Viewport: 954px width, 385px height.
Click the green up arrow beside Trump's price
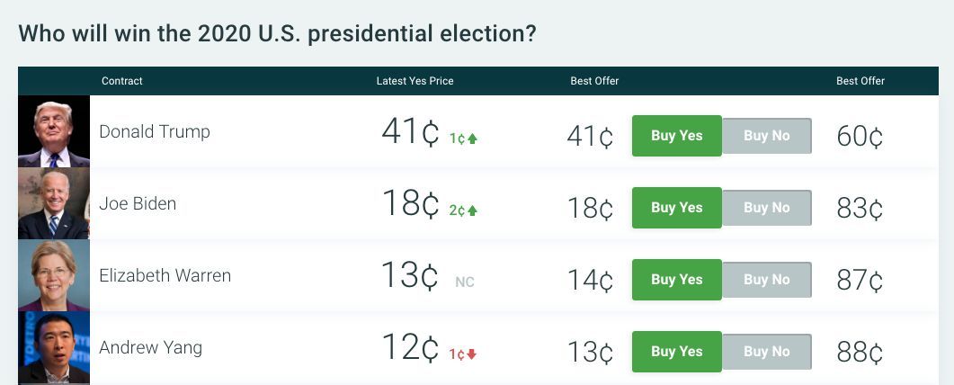(x=472, y=139)
